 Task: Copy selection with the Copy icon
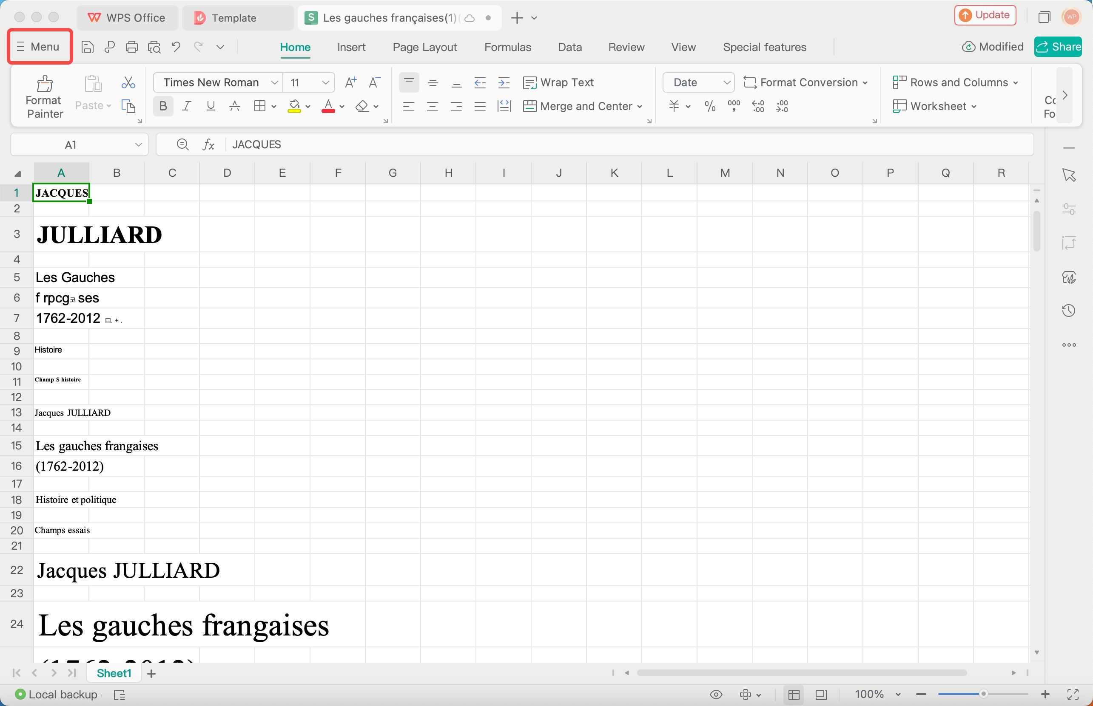tap(128, 106)
